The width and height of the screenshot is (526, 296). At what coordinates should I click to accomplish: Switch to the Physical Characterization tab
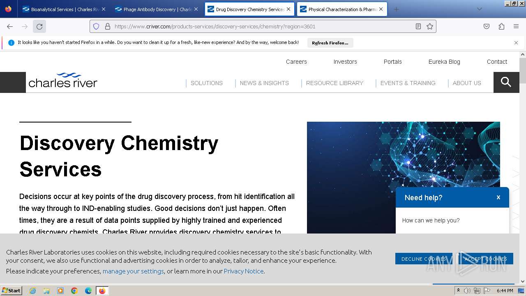342,9
